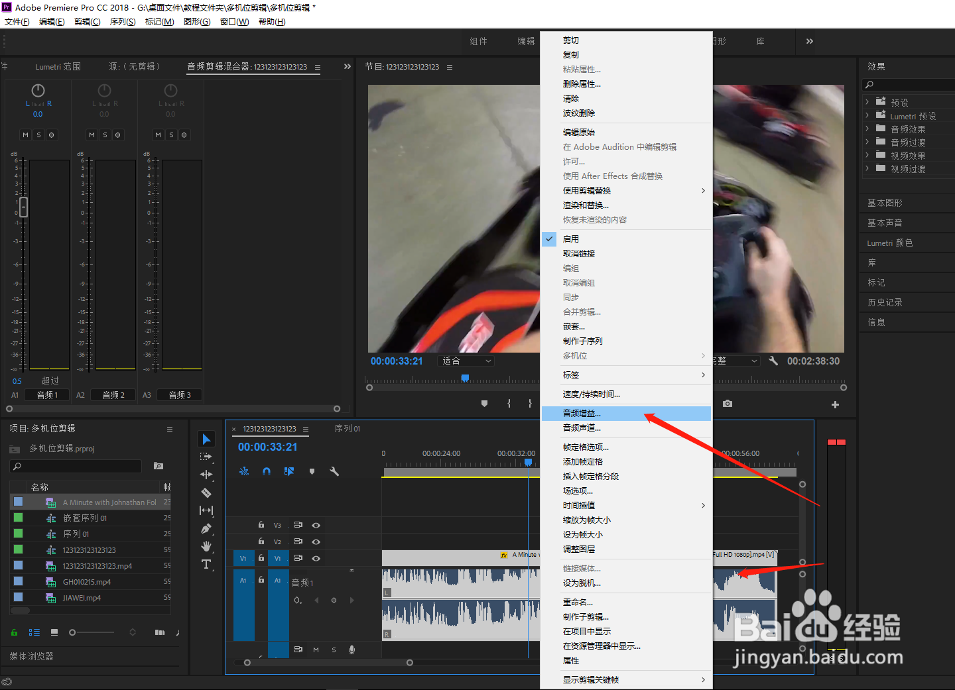Viewport: 955px width, 690px height.
Task: Open 序列(S) menu
Action: (x=123, y=22)
